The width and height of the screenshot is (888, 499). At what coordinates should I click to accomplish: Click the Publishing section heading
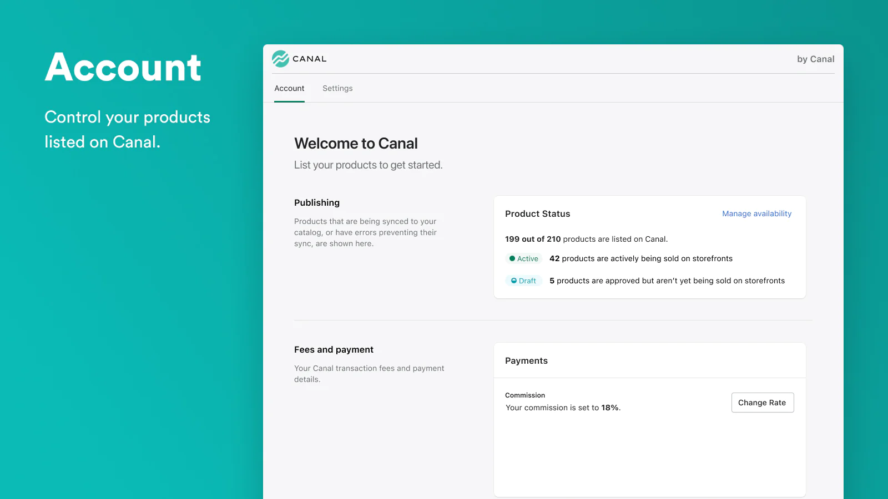pos(317,203)
